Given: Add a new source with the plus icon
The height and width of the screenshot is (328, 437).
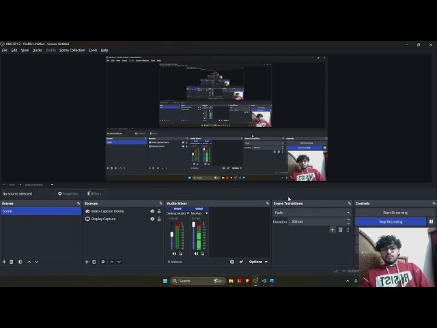Looking at the screenshot, I should pyautogui.click(x=87, y=262).
